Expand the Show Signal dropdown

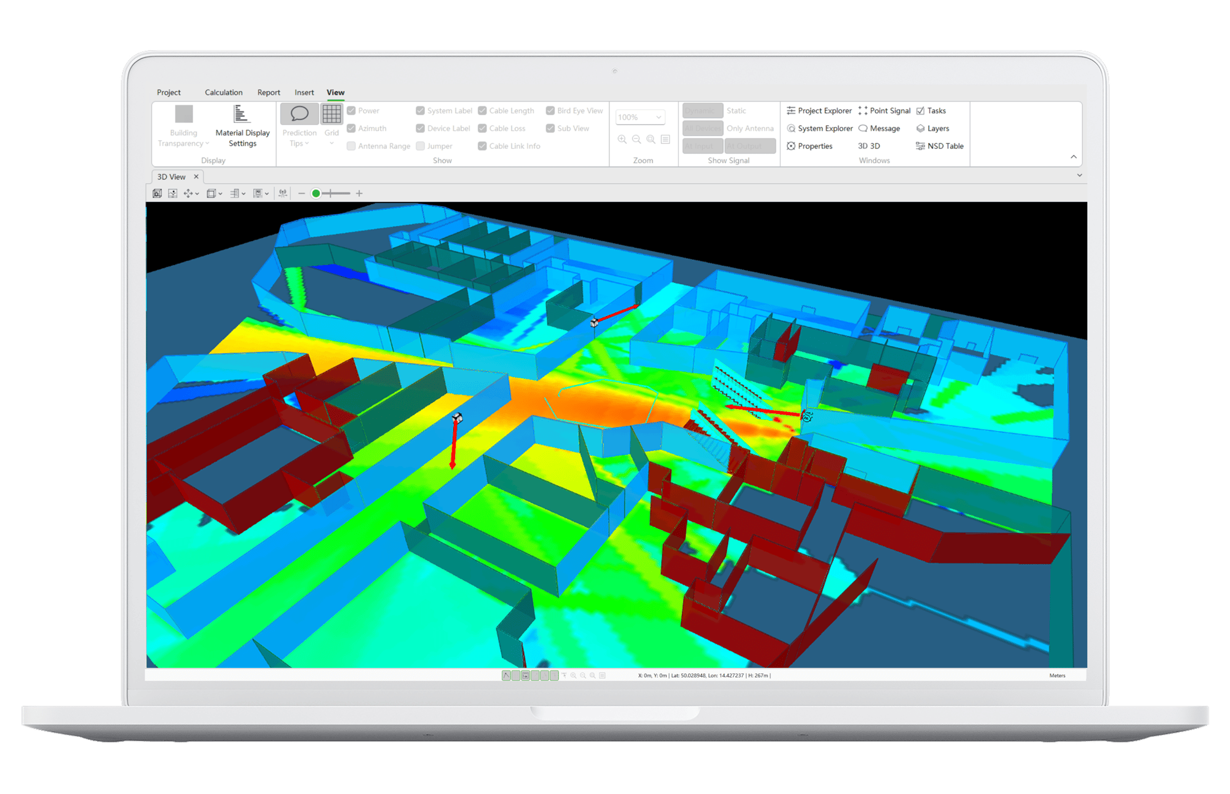730,159
